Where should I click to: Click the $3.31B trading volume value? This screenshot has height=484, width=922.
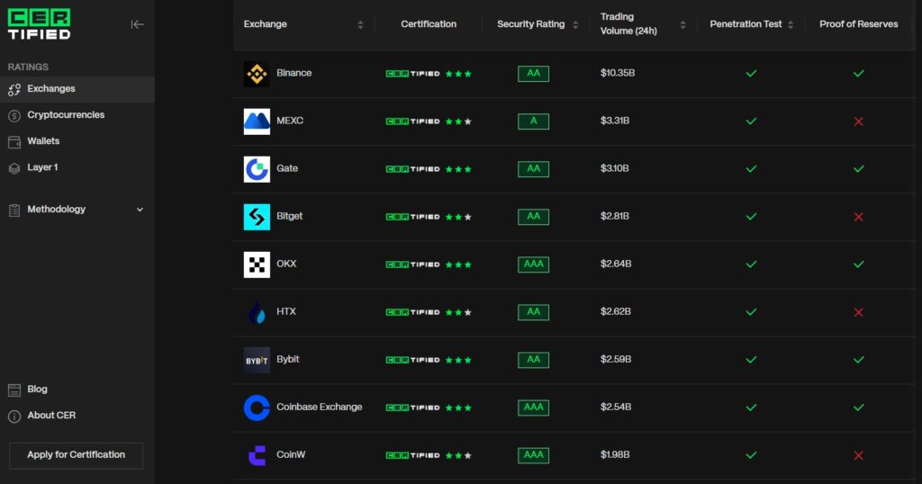[614, 121]
